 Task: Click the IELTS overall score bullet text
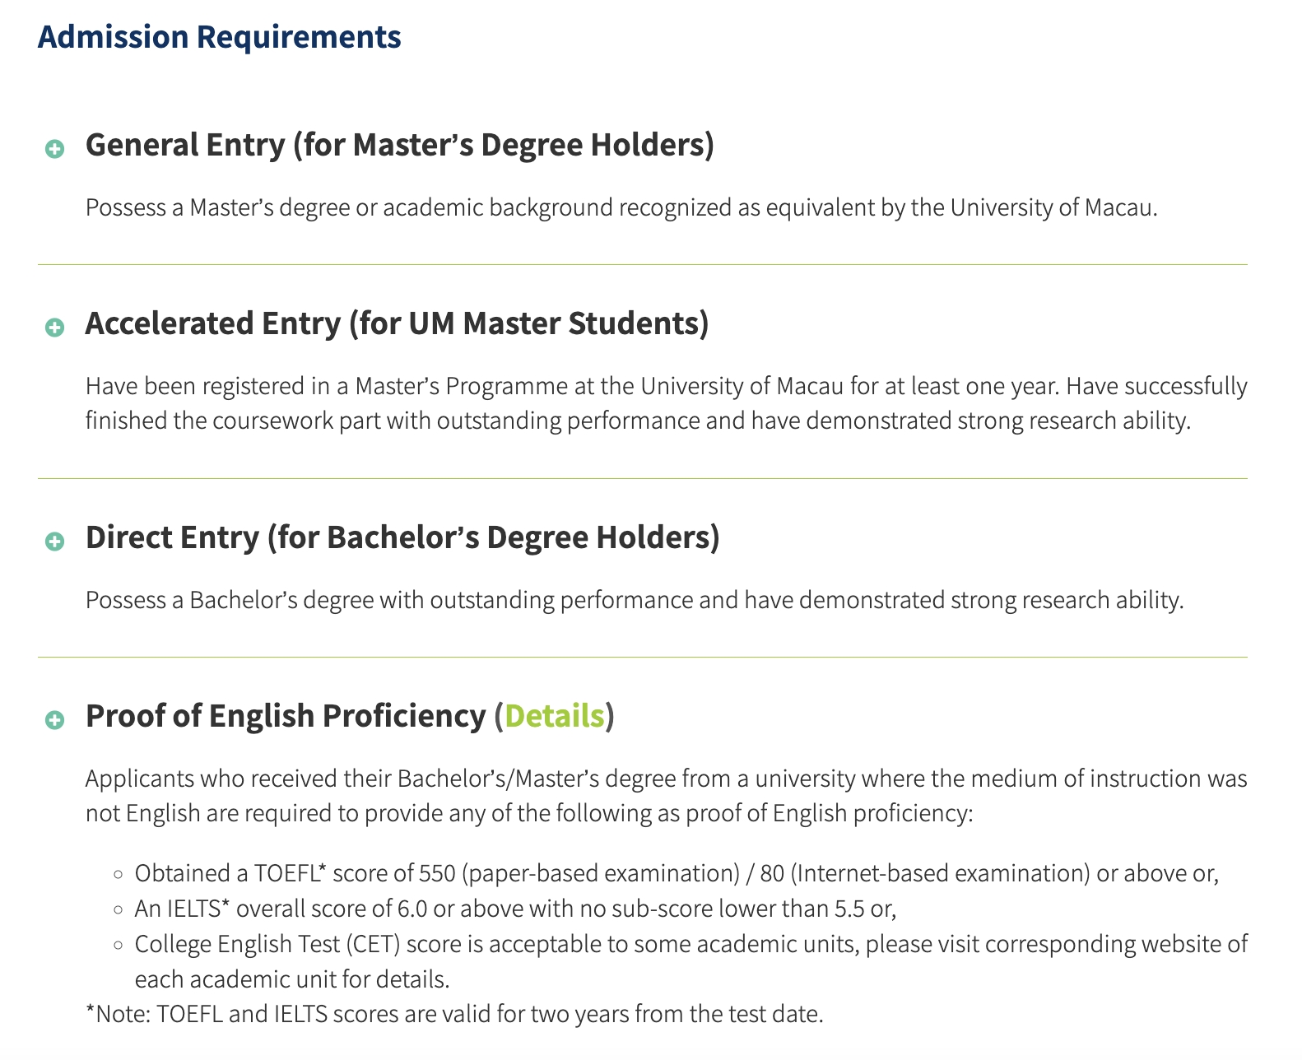coord(515,909)
